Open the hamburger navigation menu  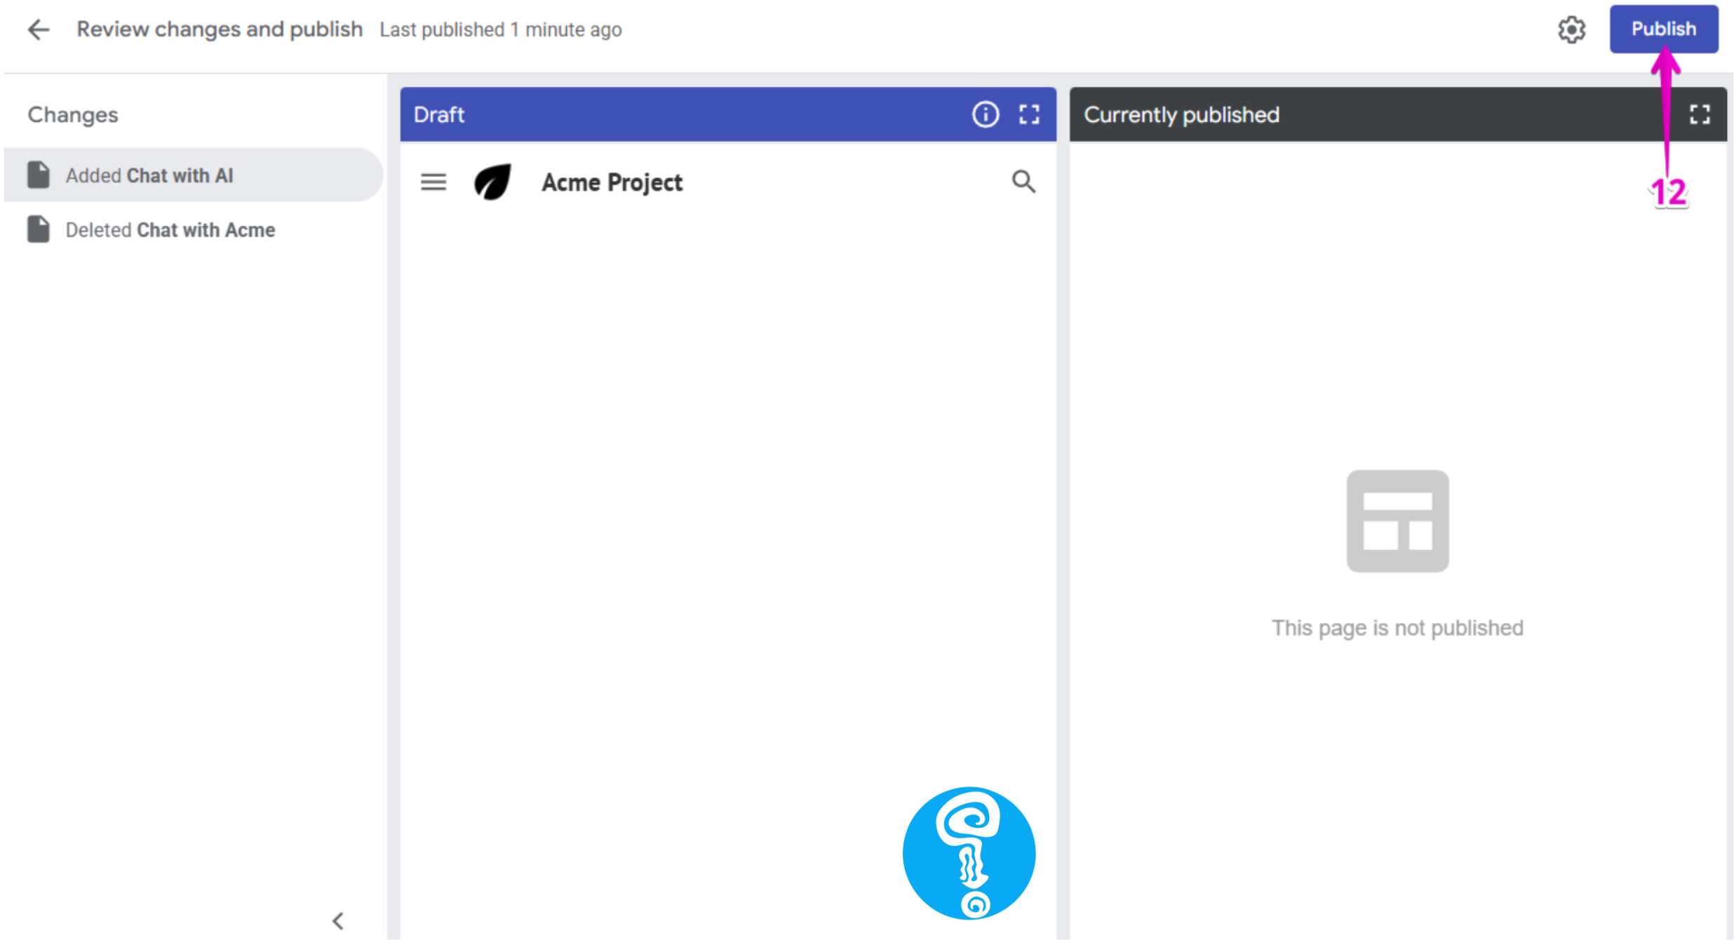pos(433,182)
